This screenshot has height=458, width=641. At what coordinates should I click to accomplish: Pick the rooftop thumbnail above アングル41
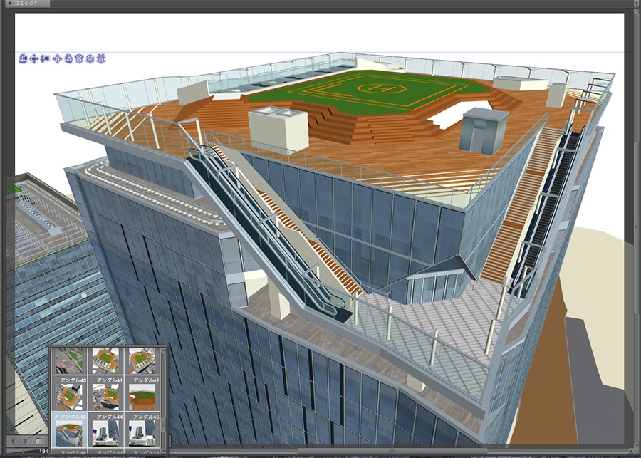(x=105, y=360)
